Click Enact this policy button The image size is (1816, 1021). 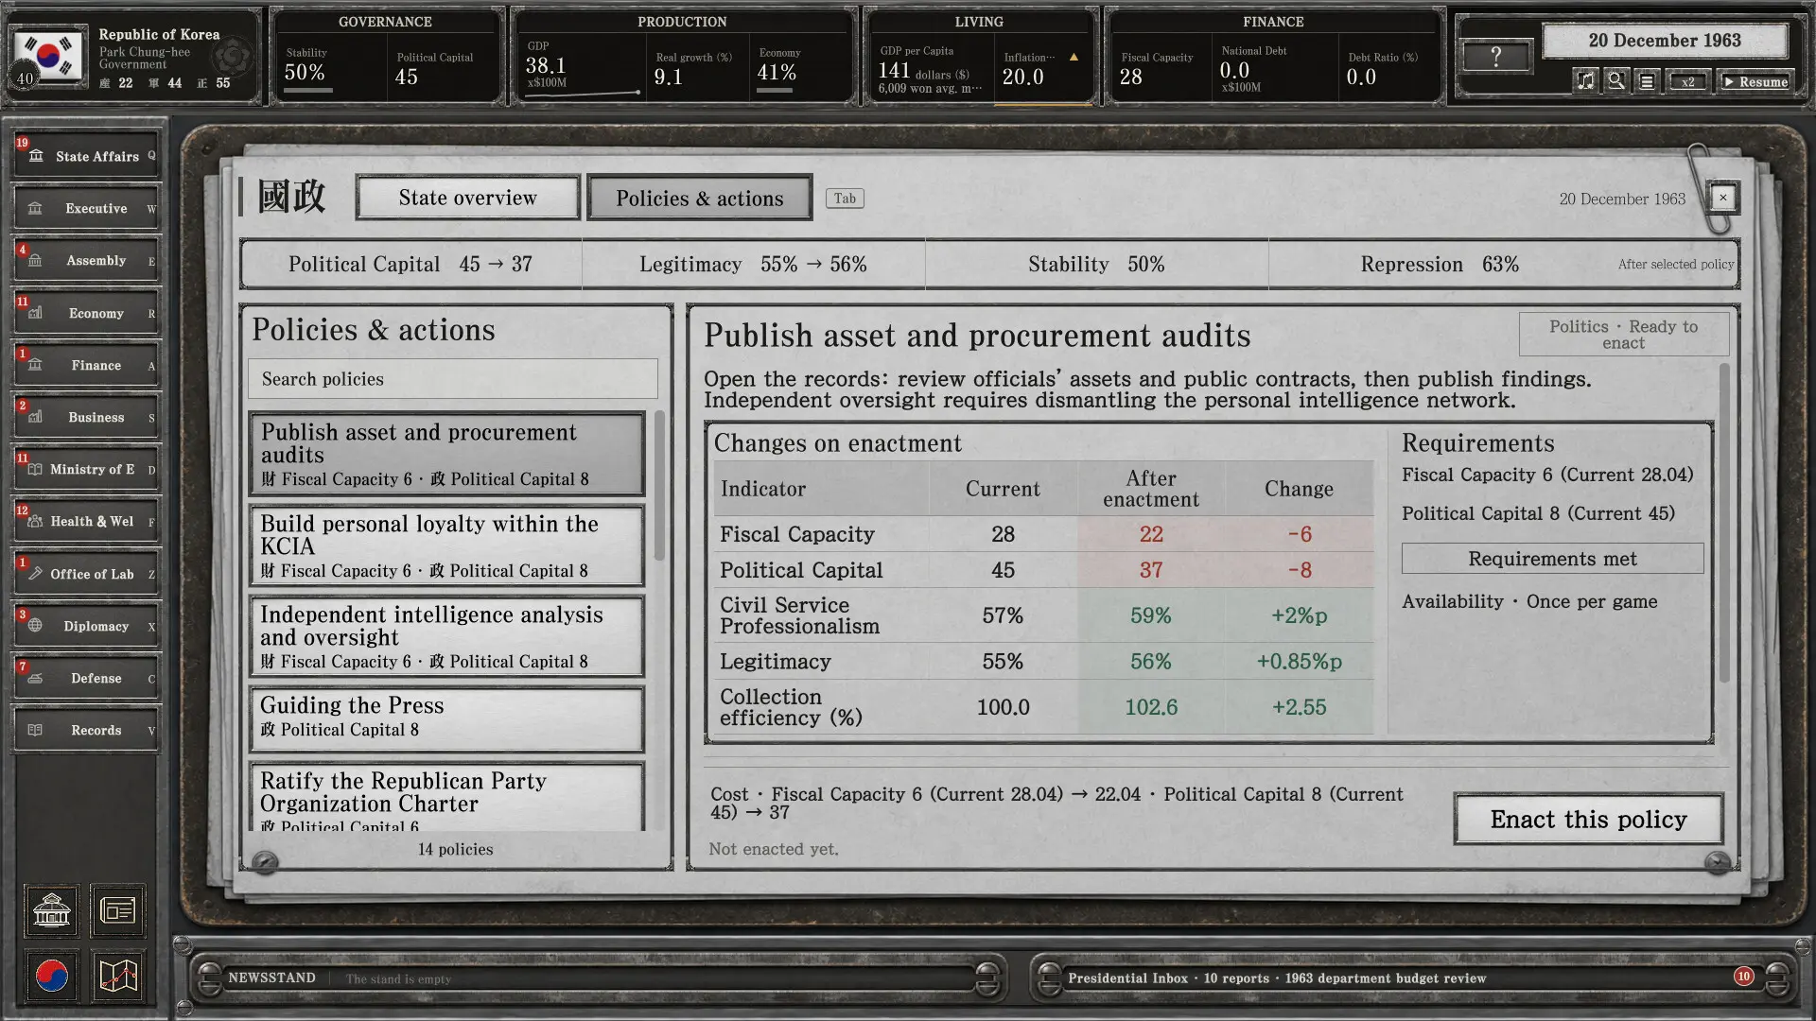point(1588,820)
